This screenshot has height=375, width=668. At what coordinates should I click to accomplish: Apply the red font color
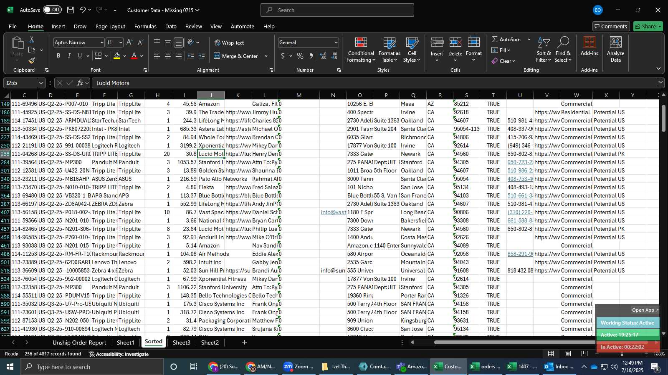(x=134, y=56)
